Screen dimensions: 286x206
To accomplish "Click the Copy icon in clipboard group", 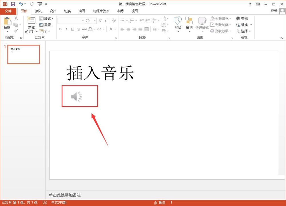I will click(16, 25).
